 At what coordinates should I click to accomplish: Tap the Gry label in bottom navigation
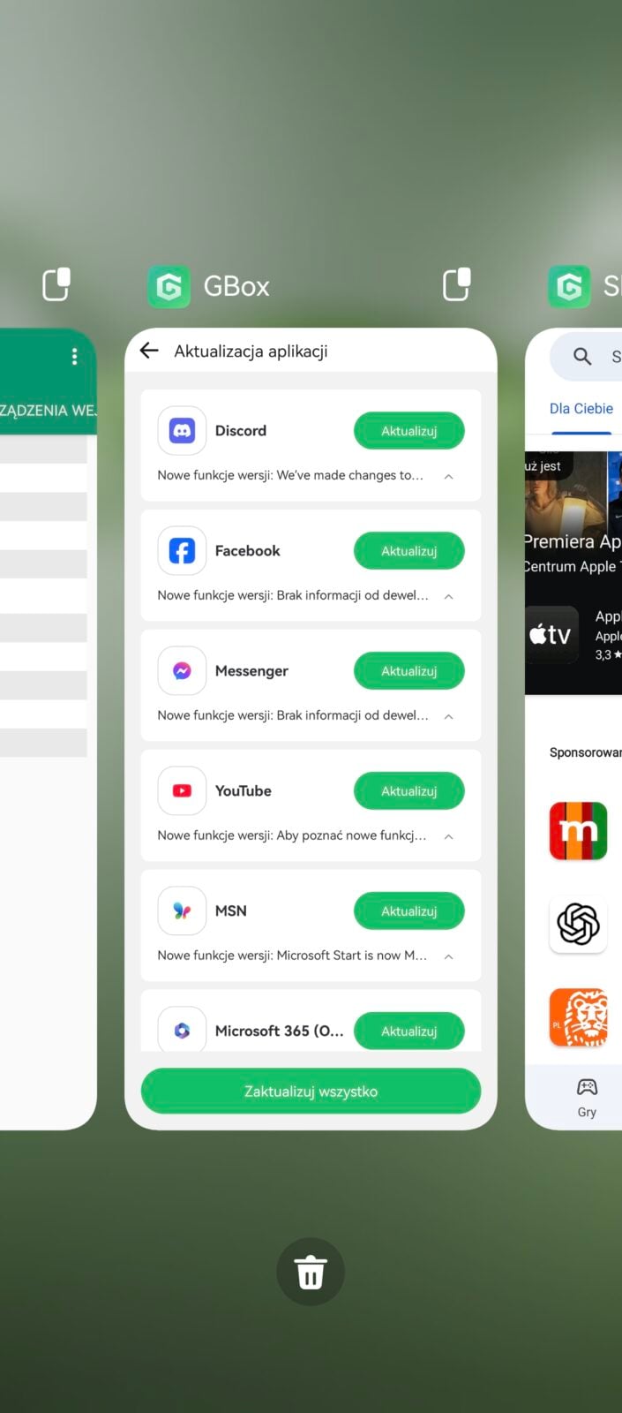587,1112
